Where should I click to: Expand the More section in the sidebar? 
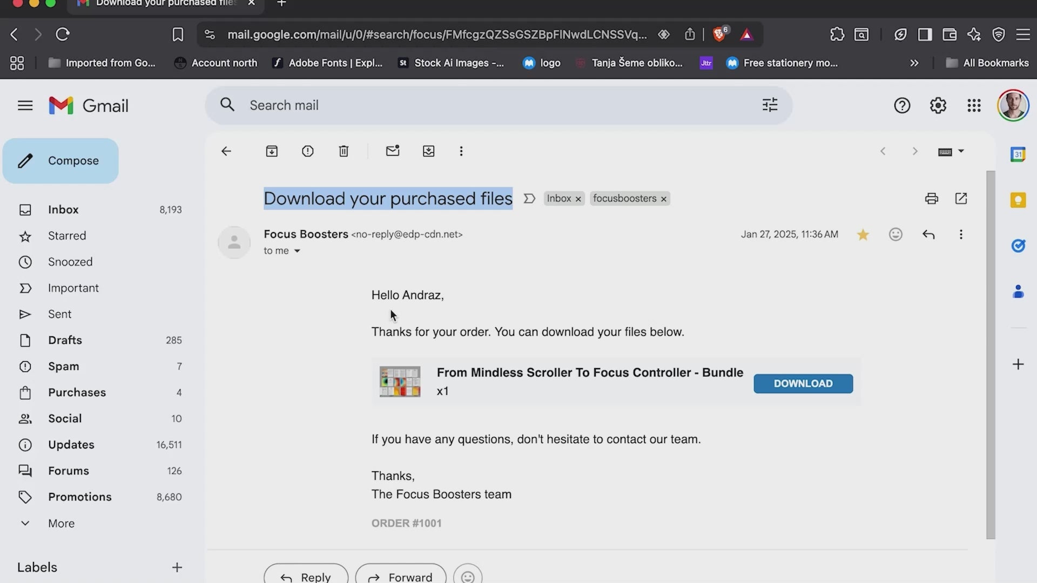61,523
